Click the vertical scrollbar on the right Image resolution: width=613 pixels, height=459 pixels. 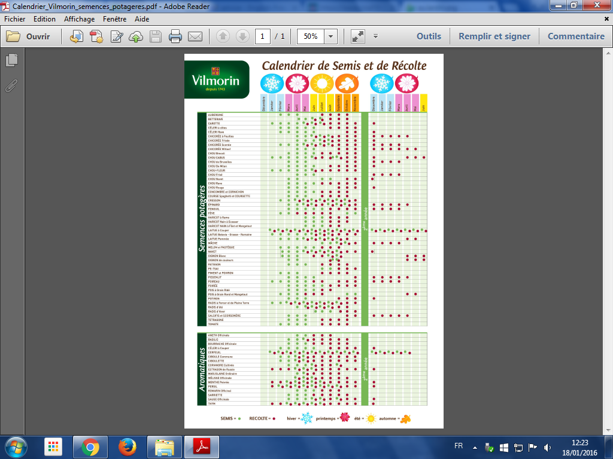(609, 239)
